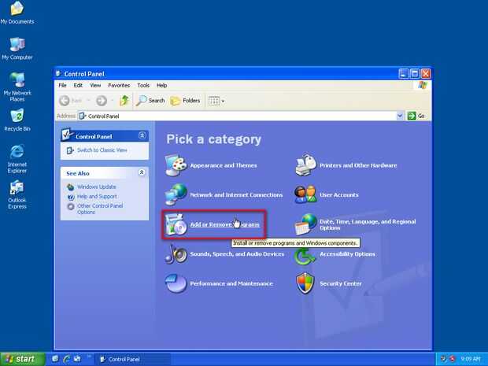Screen dimensions: 488x366
Task: Go up one folder level
Action: point(124,101)
